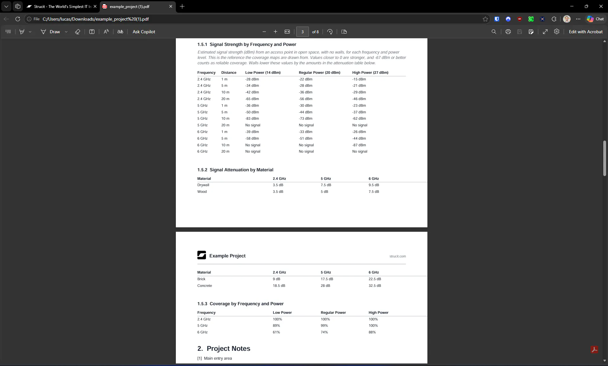Click the Save icon
This screenshot has height=366, width=608.
[x=520, y=32]
